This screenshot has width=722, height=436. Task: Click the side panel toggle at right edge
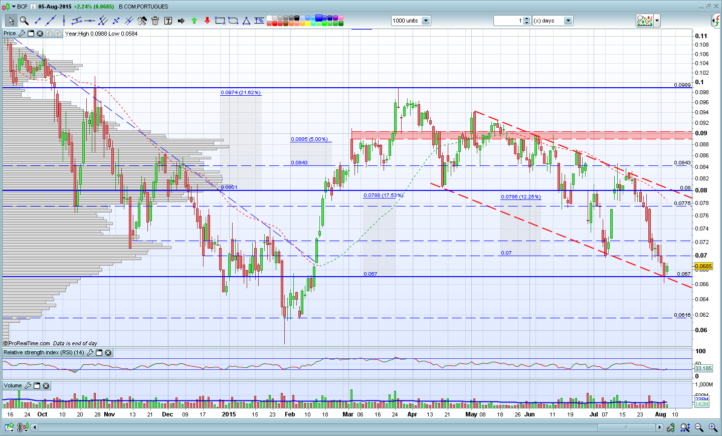716,21
